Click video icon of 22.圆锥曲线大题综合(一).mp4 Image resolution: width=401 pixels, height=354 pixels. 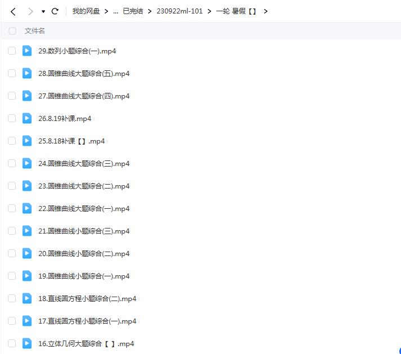pos(27,208)
